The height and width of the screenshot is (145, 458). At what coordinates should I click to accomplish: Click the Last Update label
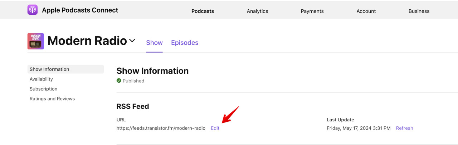point(340,120)
